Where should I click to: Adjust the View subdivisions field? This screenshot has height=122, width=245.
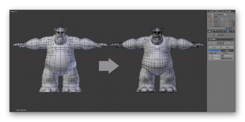(x=214, y=56)
